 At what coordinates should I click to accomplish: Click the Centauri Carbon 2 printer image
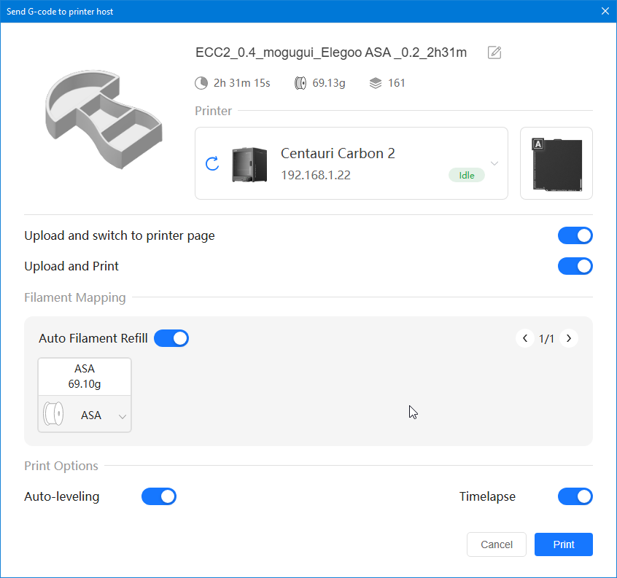(x=249, y=164)
